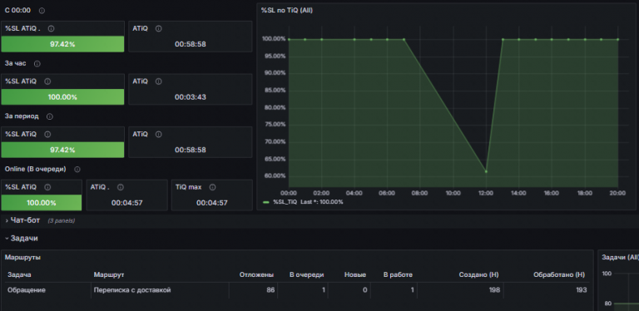Click the 00:03:43 ATiQ value
The image size is (639, 311).
[191, 97]
